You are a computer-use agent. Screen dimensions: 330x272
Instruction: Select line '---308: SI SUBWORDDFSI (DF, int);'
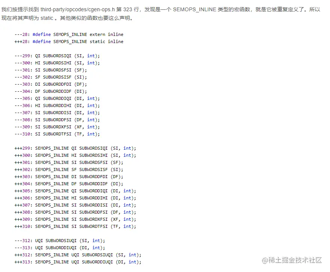tap(57, 120)
